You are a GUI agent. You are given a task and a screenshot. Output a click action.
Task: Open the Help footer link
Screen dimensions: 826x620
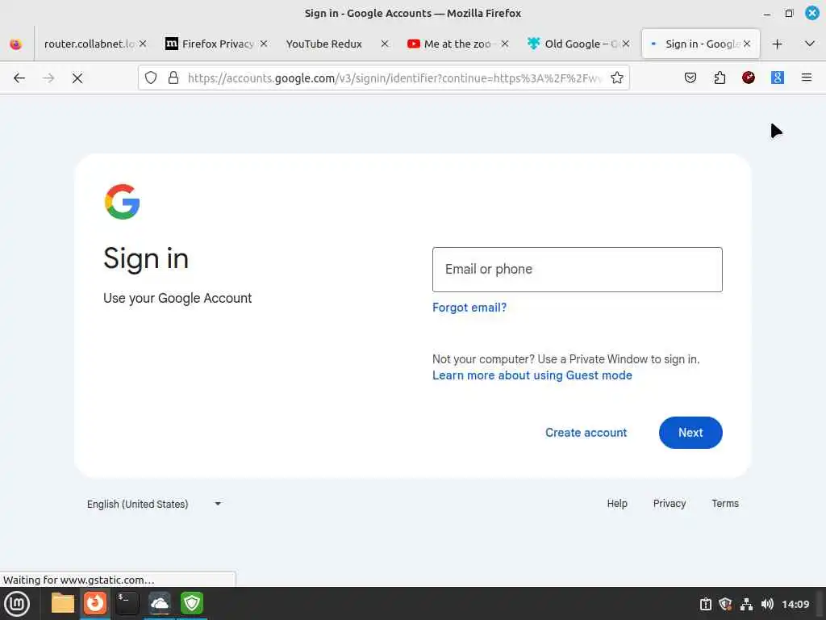[617, 504]
